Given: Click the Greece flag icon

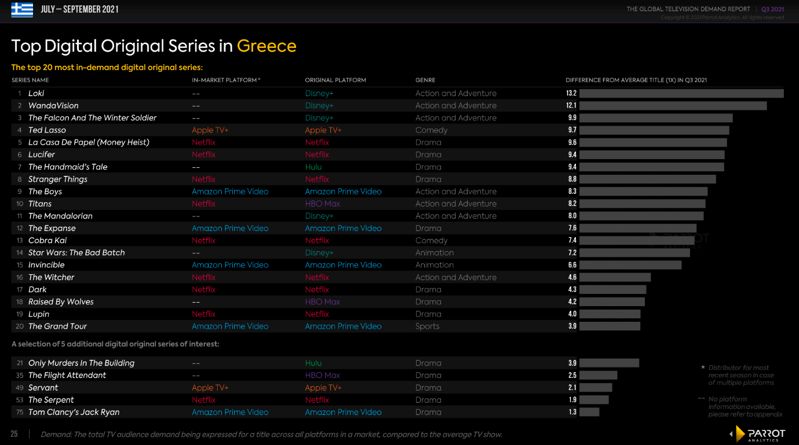Looking at the screenshot, I should point(22,9).
